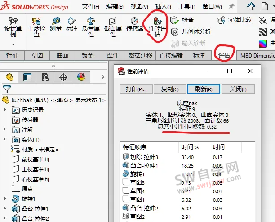
Task: Switch to the 评估 evaluate tab
Action: coord(224,55)
